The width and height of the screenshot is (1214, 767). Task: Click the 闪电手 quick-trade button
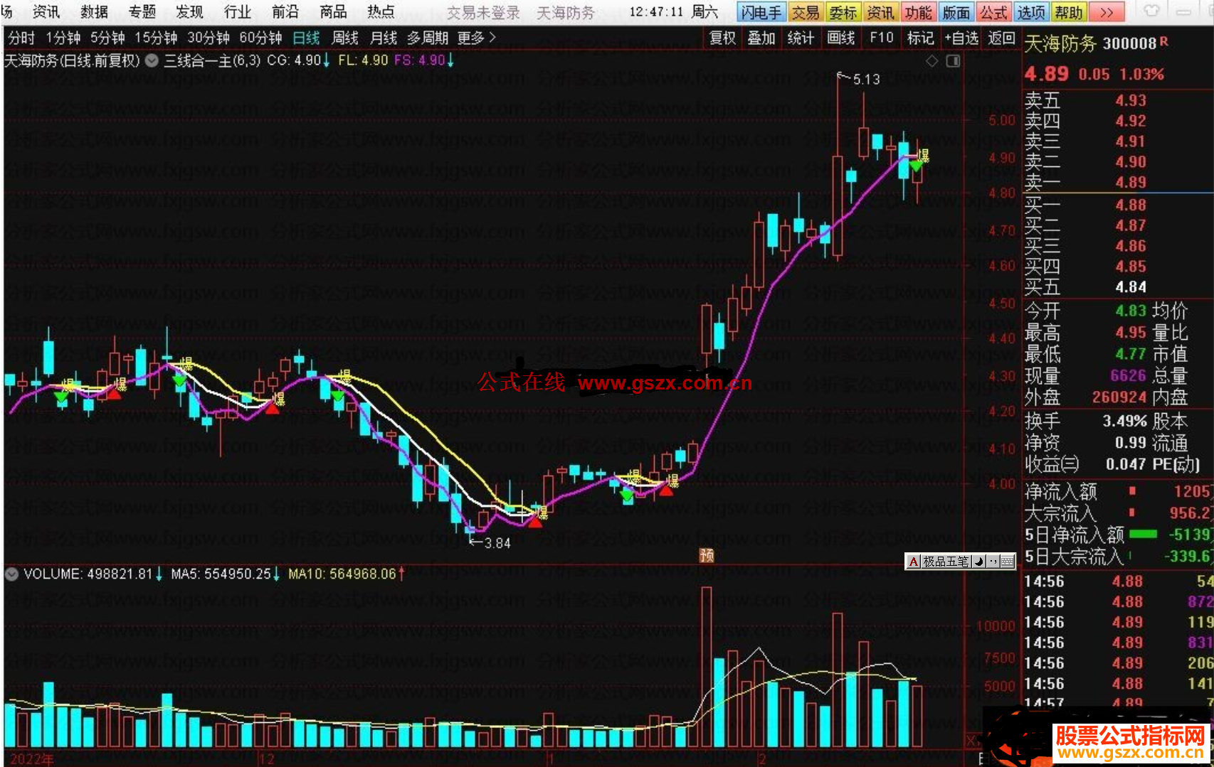tap(761, 13)
